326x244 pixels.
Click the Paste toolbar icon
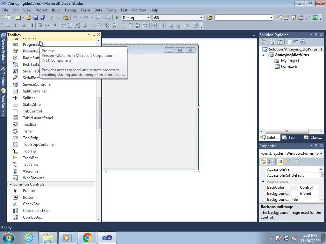click(x=66, y=18)
